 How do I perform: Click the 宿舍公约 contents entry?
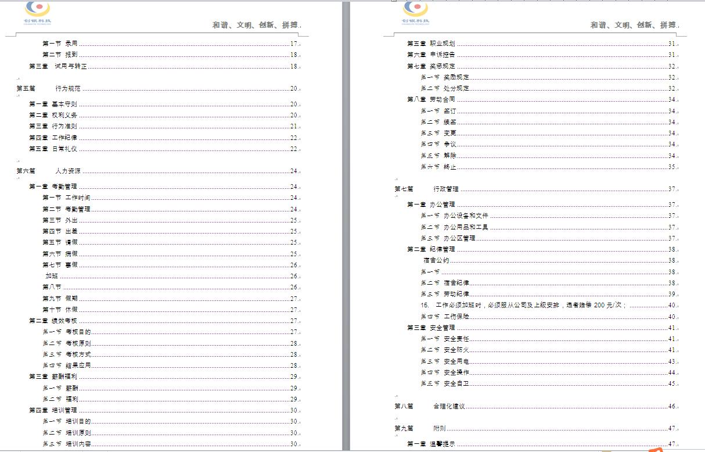(x=436, y=260)
